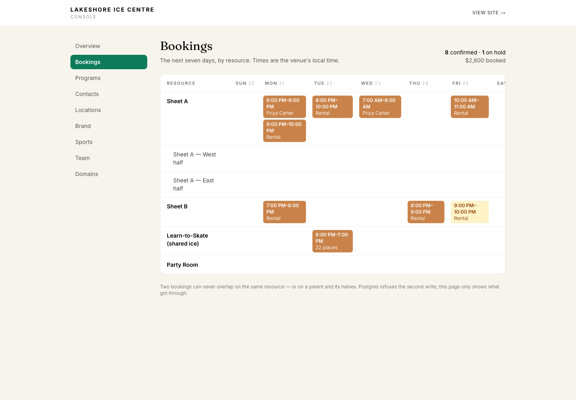This screenshot has height=400, width=576.
Task: Click the Party Room resource label
Action: pyautogui.click(x=182, y=265)
